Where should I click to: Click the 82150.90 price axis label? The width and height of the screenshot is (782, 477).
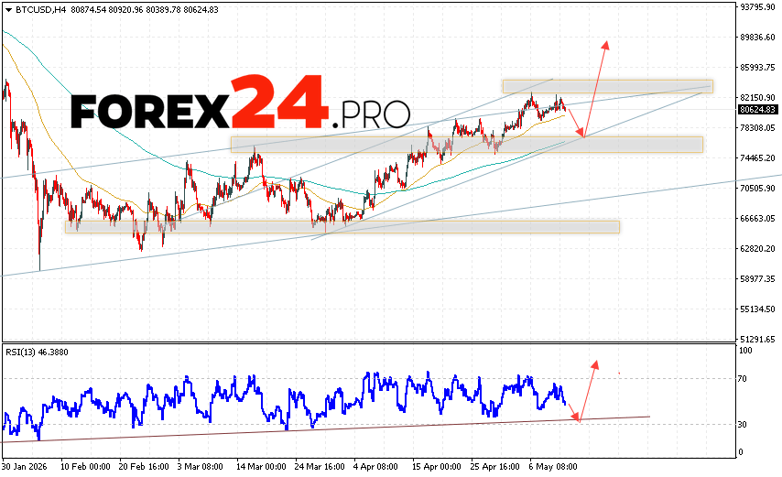pyautogui.click(x=758, y=98)
